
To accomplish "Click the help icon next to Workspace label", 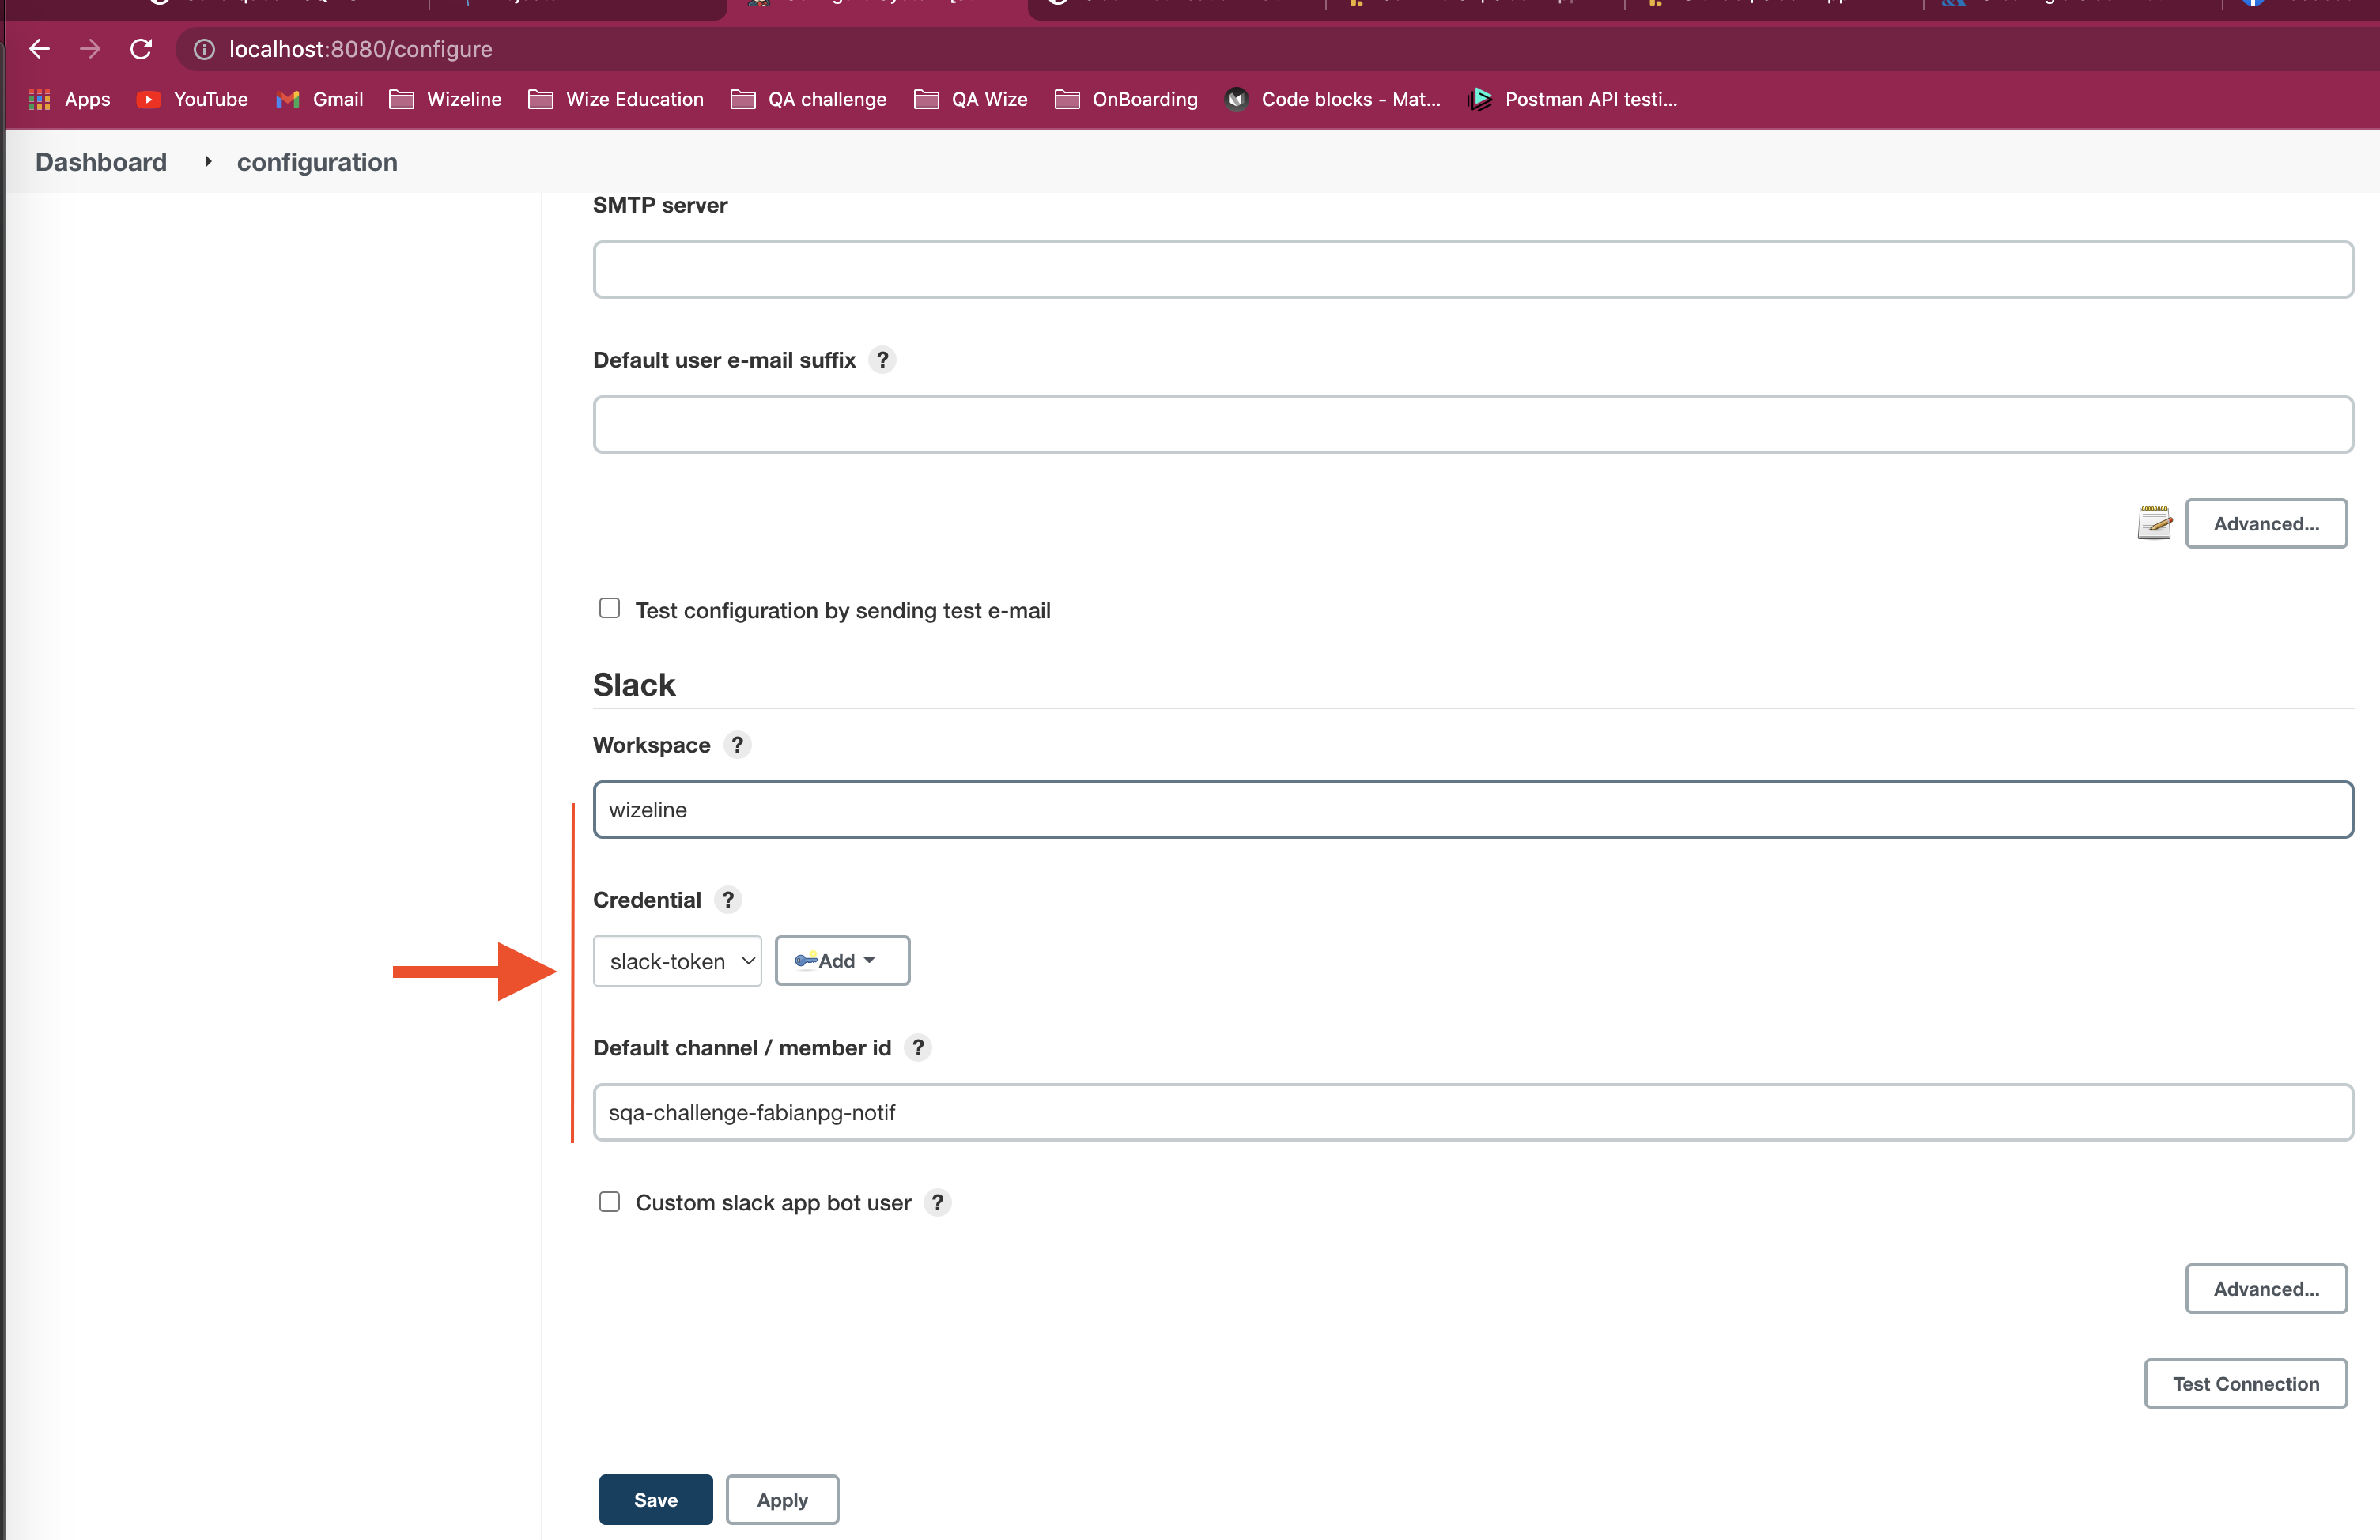I will pos(735,744).
